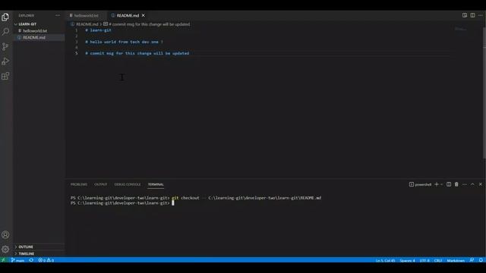Select the README.md editor tab

tap(128, 15)
